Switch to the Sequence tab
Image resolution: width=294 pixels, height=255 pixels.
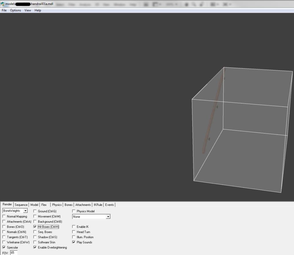[21, 205]
